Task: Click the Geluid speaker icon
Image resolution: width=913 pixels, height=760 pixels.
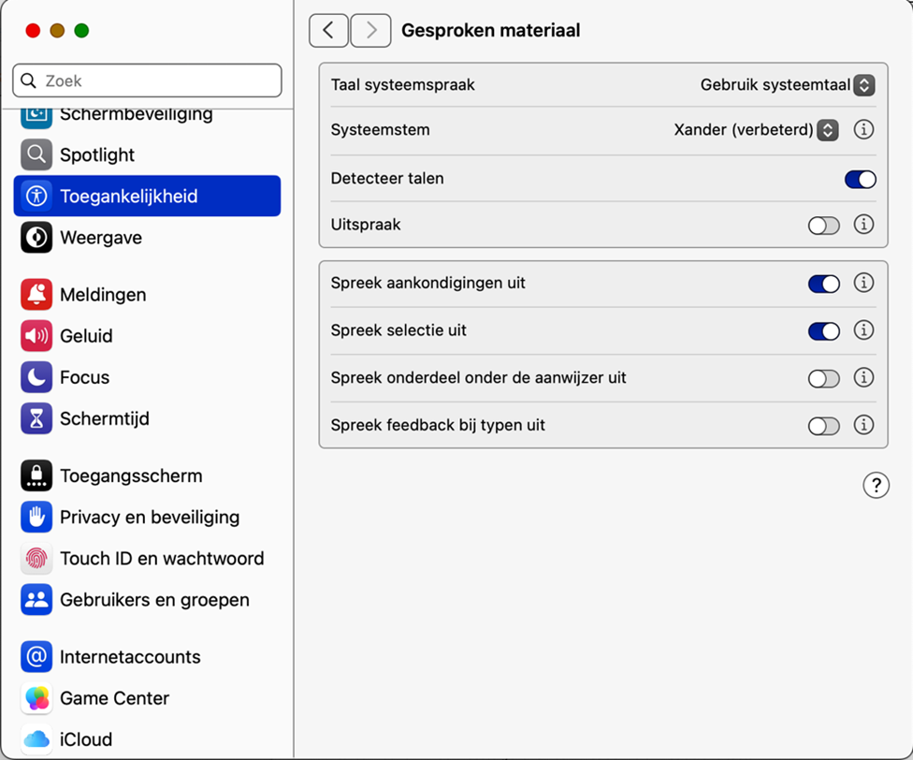Action: [36, 335]
